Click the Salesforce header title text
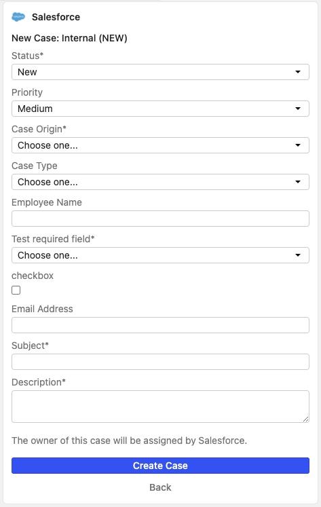The image size is (321, 507). (56, 17)
